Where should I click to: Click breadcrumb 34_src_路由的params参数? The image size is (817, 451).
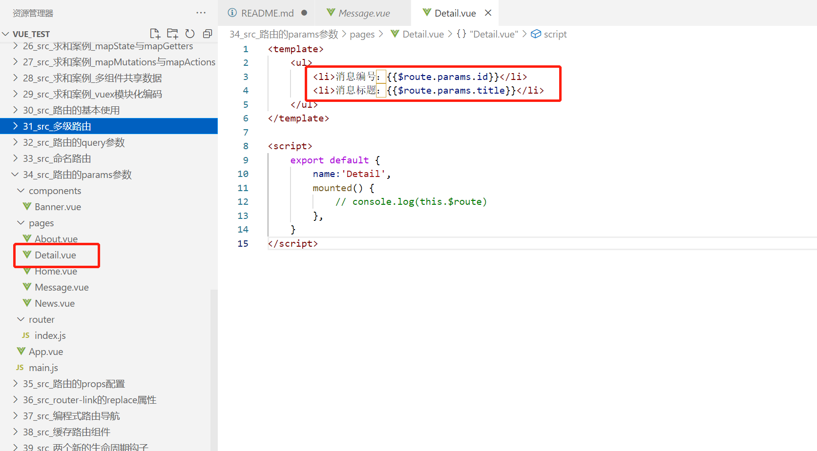[x=284, y=34]
